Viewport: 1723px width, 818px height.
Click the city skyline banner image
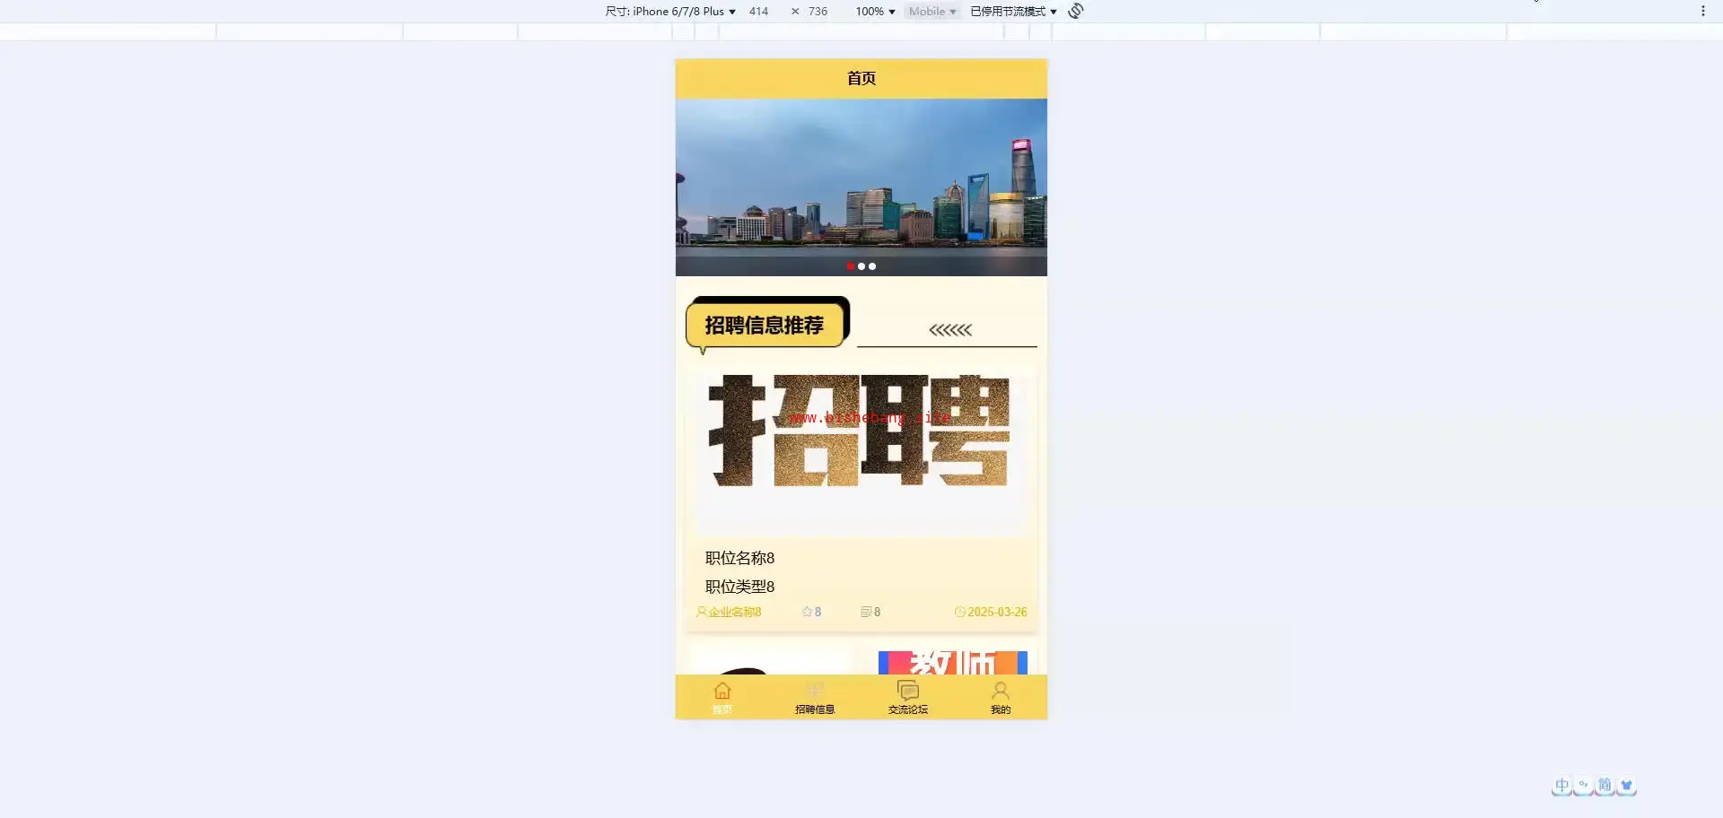[x=861, y=187]
